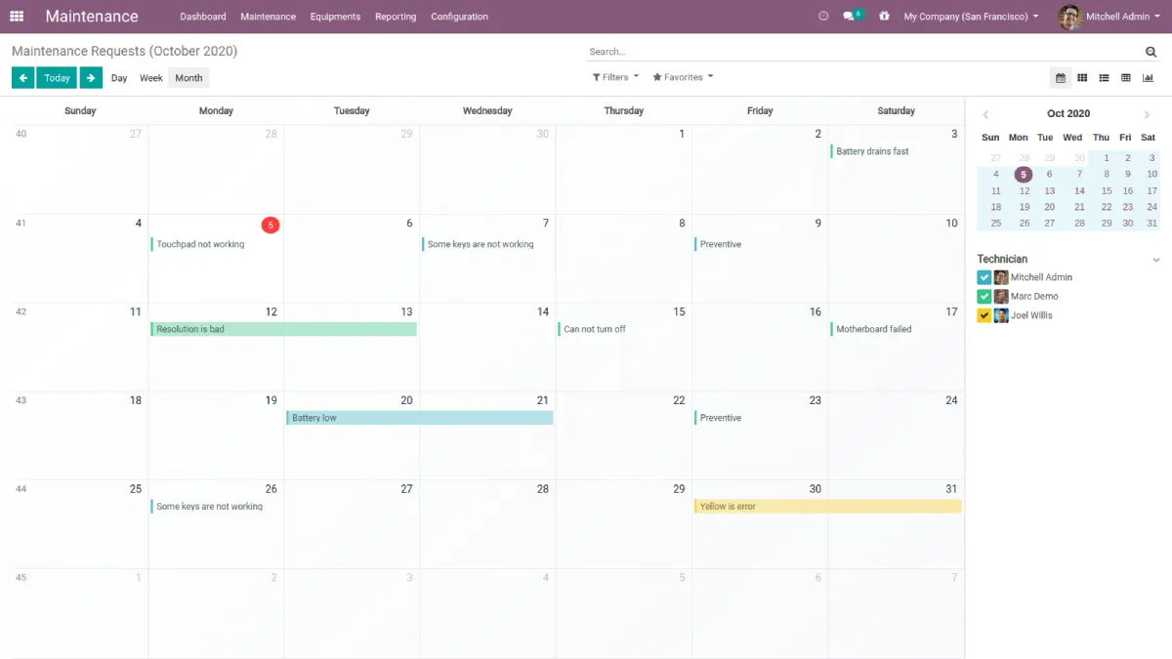Open the Reporting menu
Viewport: 1172px width, 659px height.
click(396, 17)
